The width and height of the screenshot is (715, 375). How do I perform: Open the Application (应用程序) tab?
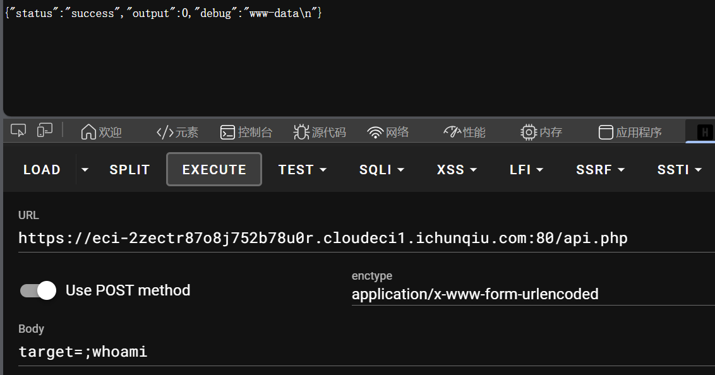630,132
